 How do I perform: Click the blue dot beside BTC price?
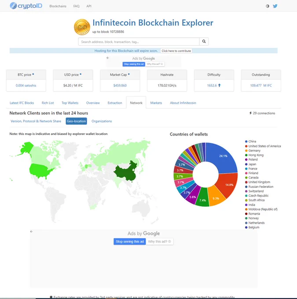point(33,74)
